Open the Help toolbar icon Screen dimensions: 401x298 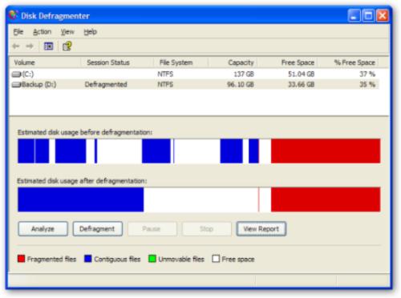[x=67, y=46]
